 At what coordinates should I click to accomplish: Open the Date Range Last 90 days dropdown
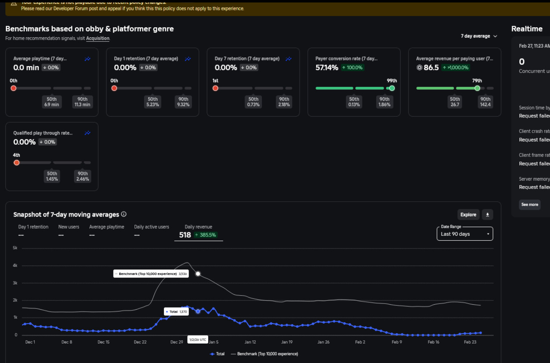(x=465, y=234)
